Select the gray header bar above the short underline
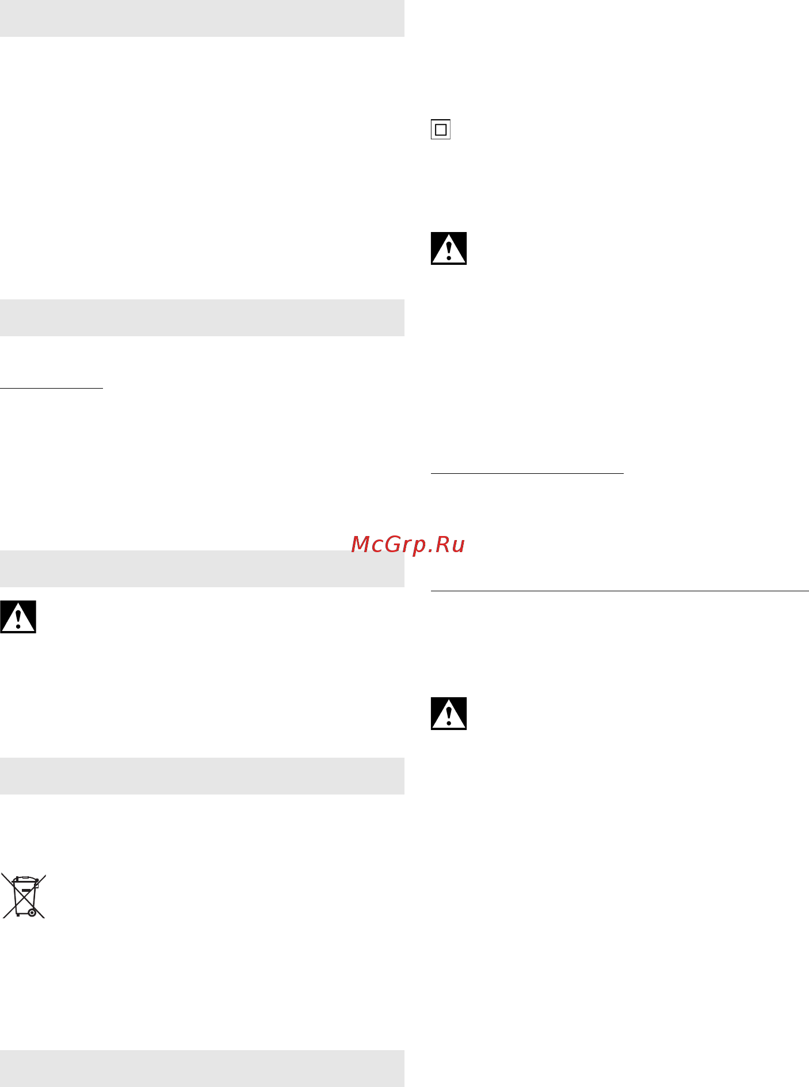This screenshot has width=809, height=1087. (202, 318)
